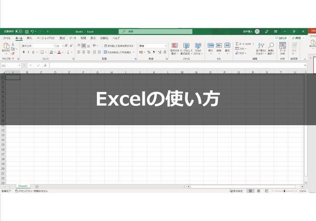Viewport: 316px width, 221px height.
Task: Click the user account avatar icon
Action: (x=257, y=32)
